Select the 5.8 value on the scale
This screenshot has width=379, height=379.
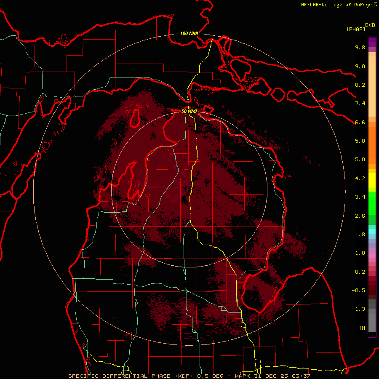(x=360, y=141)
